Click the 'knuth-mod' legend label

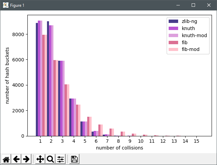point(194,35)
